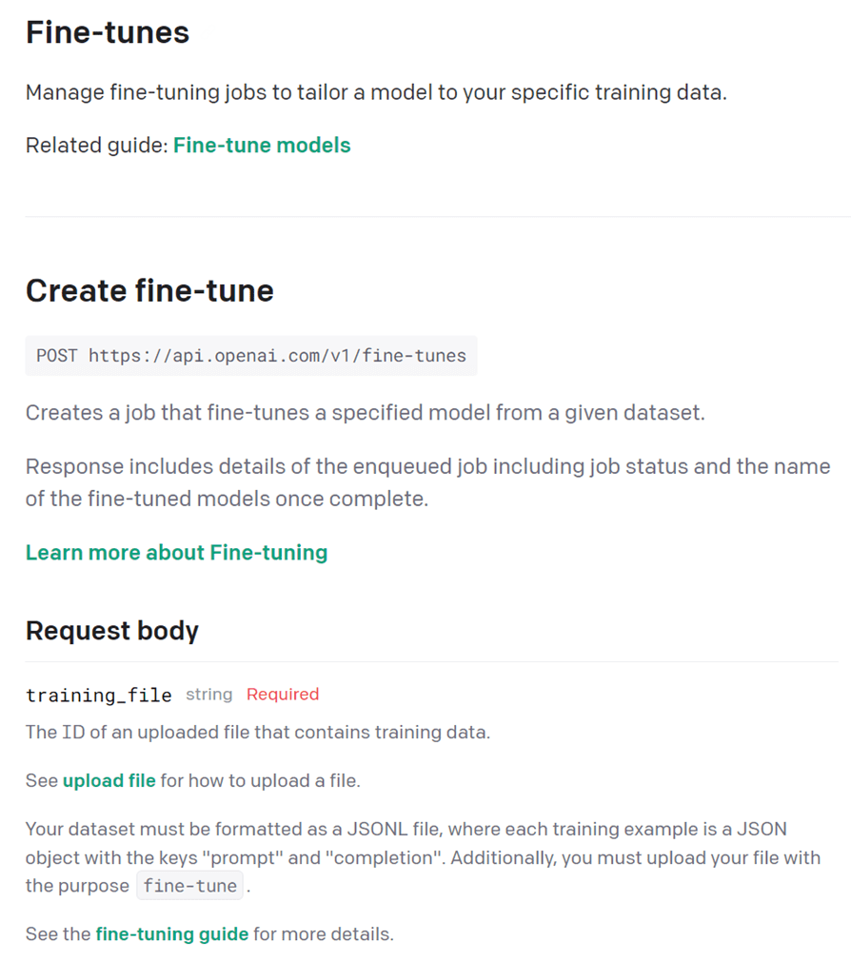Click the Request body heading

point(112,631)
